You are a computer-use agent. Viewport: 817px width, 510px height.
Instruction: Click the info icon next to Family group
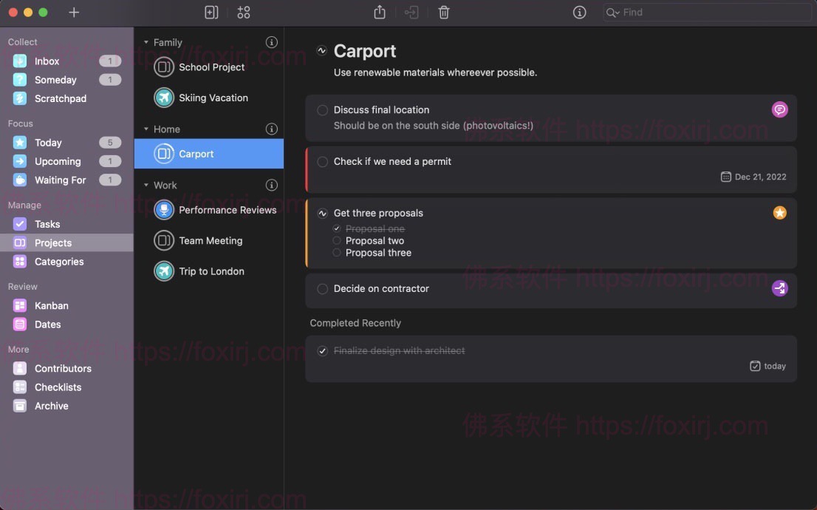point(271,43)
